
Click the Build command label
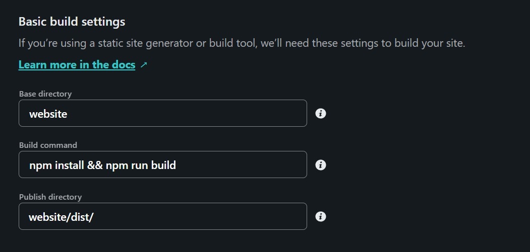pos(48,145)
